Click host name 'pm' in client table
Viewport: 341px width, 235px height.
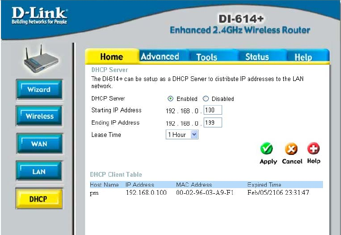94,193
